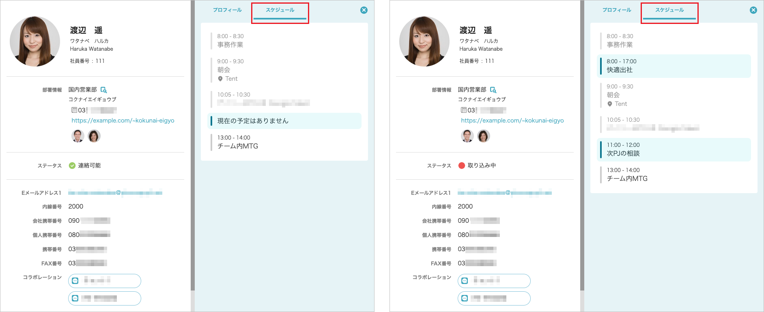
Task: Click first collaboration chat button in left panel
Action: [x=105, y=281]
